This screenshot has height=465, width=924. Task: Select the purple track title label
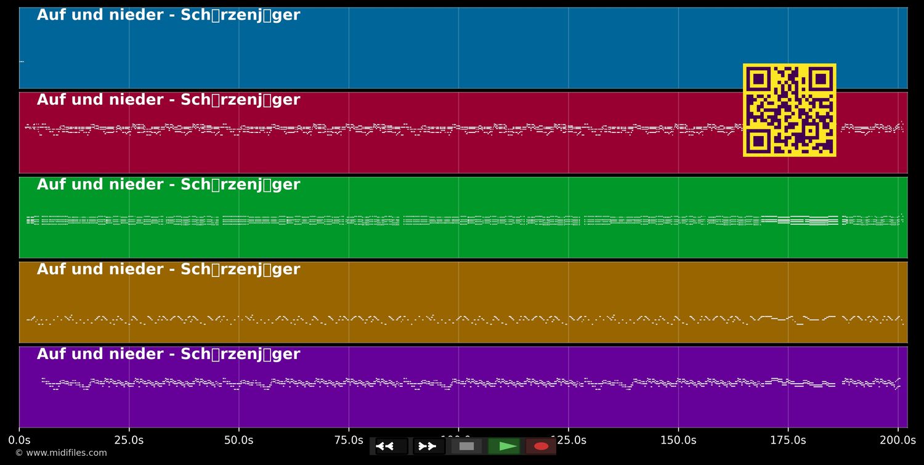[x=168, y=355]
